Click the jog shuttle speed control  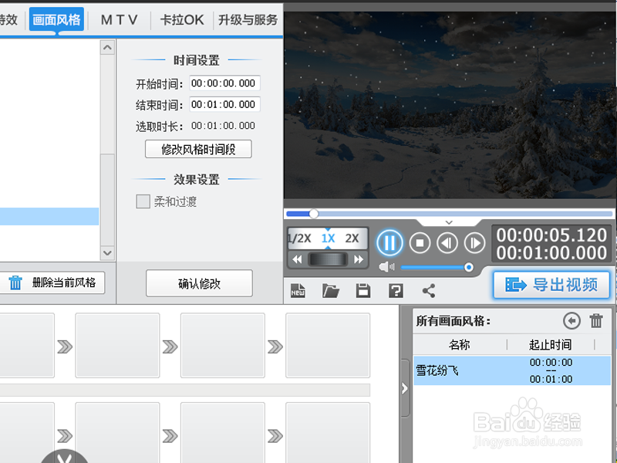(x=328, y=259)
